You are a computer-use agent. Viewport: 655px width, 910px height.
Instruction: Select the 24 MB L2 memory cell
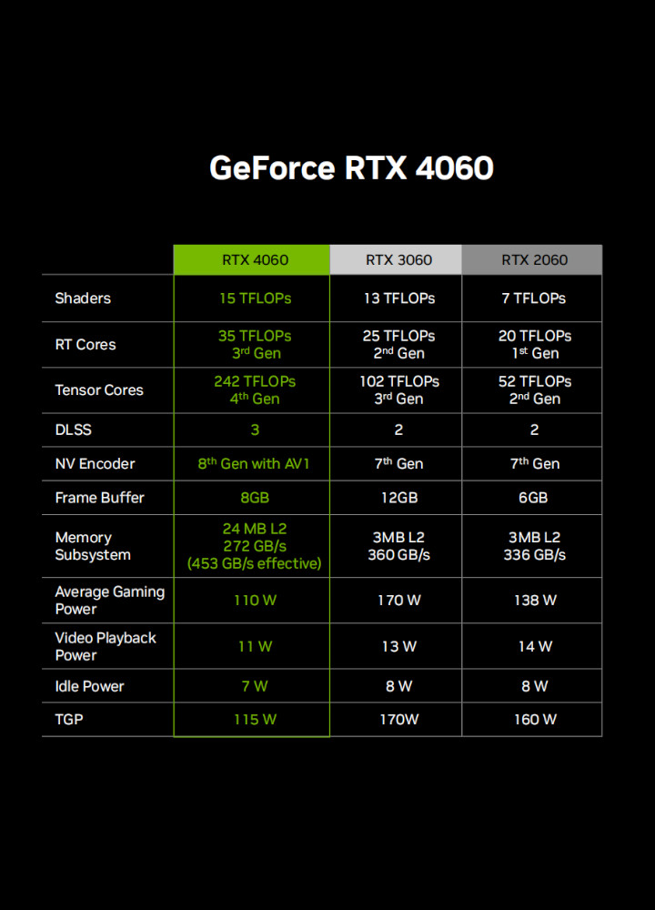coord(252,546)
